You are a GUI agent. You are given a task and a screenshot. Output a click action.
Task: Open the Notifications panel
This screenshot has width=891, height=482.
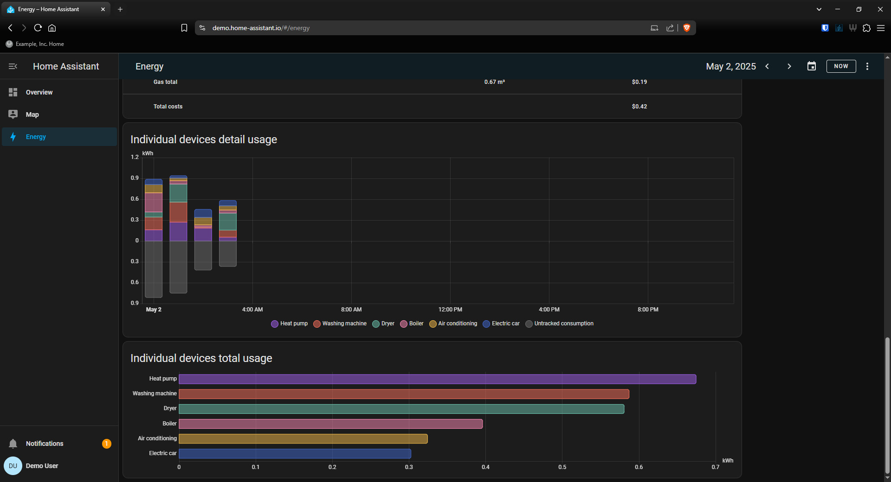(x=45, y=444)
